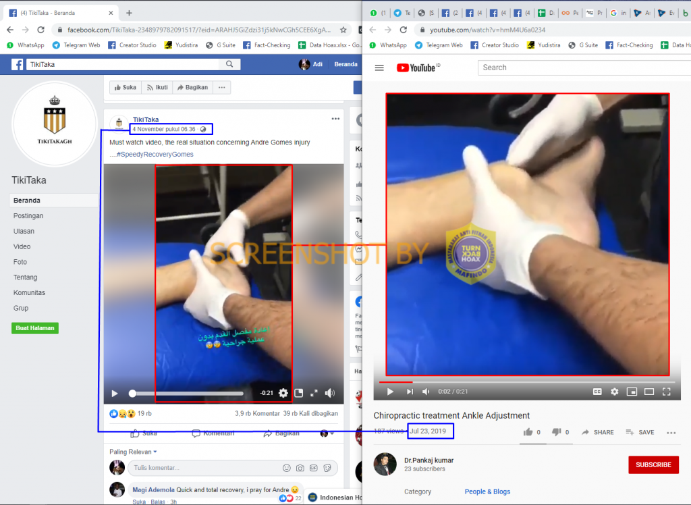Share the page with Bagikan button
The image size is (691, 505).
[x=192, y=87]
